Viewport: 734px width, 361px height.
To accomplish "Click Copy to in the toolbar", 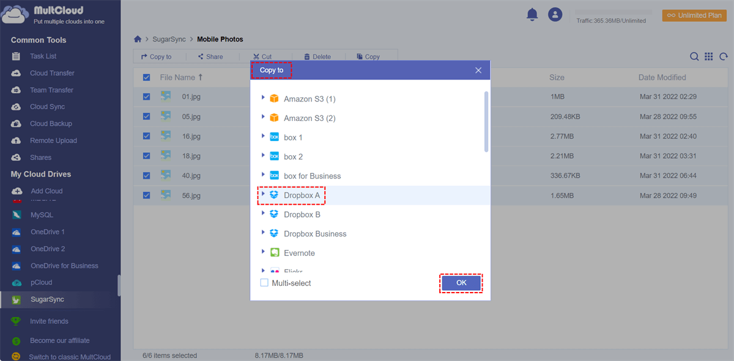I will click(156, 57).
